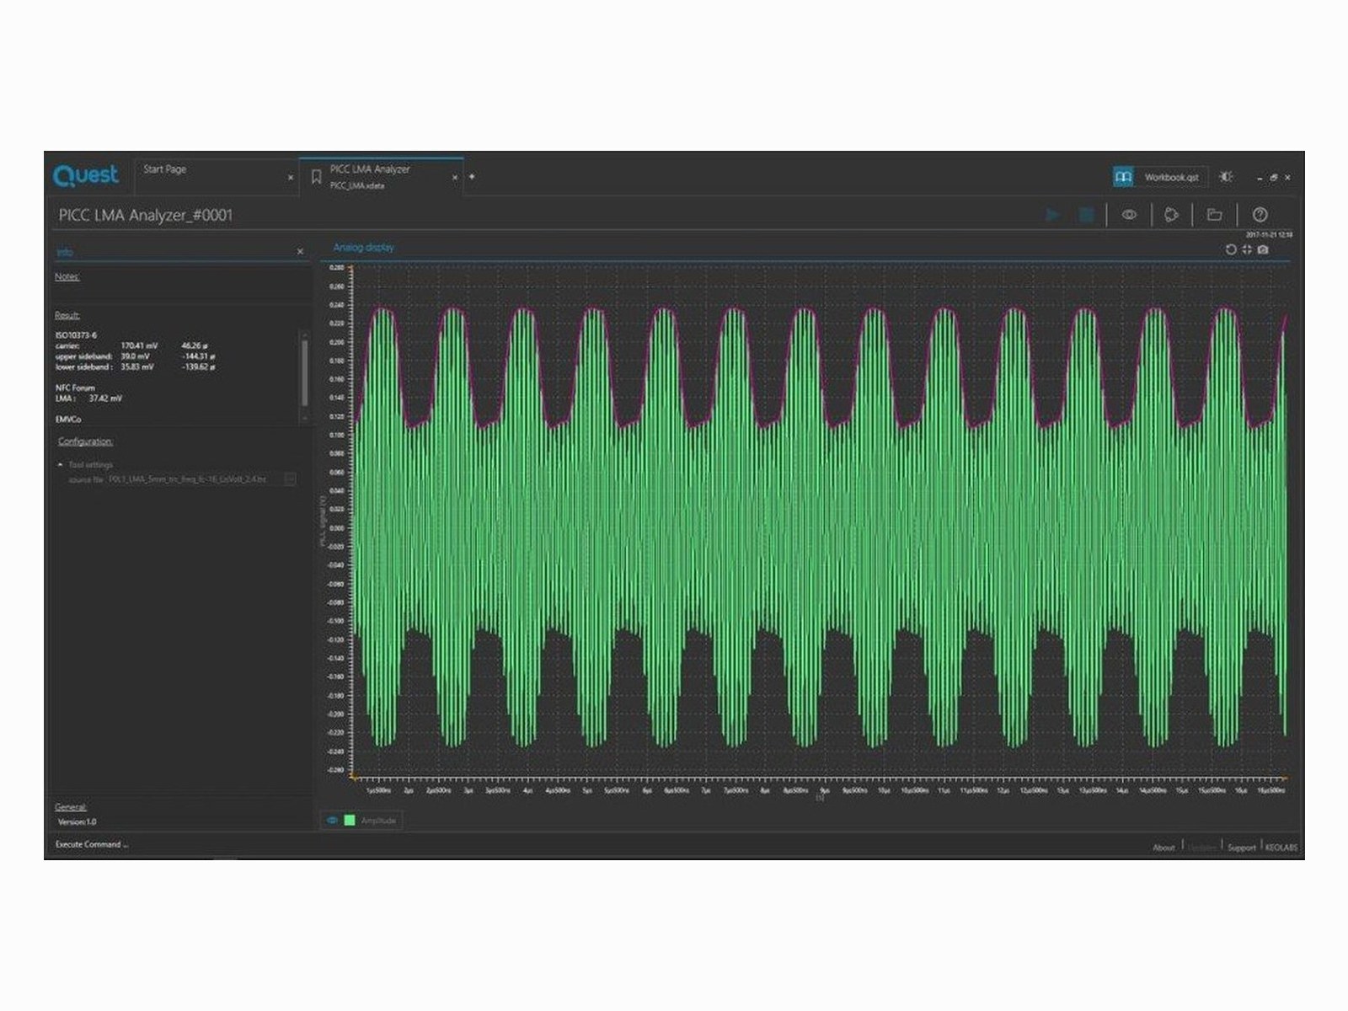
Task: Click the General heading
Action: [x=71, y=807]
